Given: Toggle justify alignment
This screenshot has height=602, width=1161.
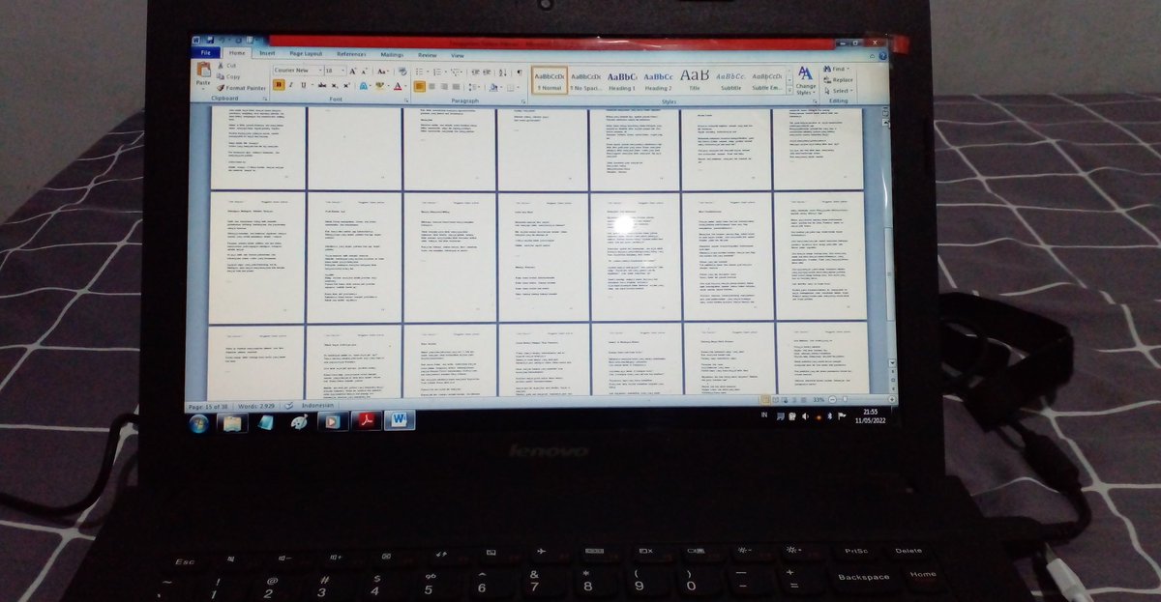Looking at the screenshot, I should coord(458,86).
